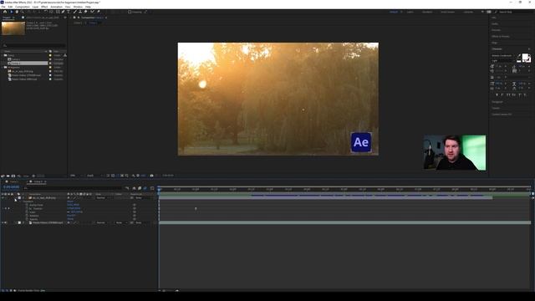Click composition mini-flowchart icon in timeline
This screenshot has width=535, height=301.
(x=127, y=188)
